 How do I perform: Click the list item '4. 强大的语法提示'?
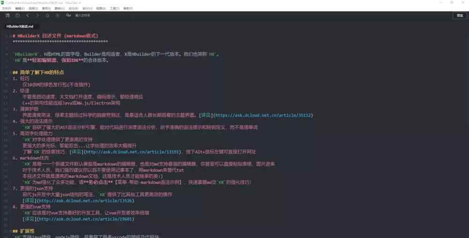pyautogui.click(x=32, y=121)
